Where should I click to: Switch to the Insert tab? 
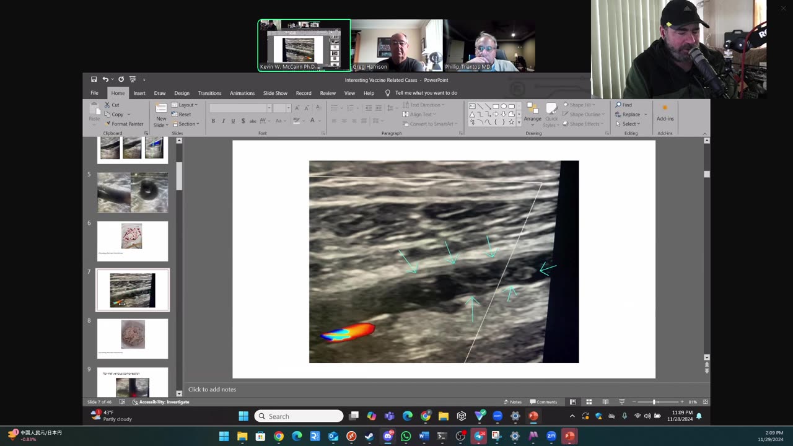tap(139, 93)
